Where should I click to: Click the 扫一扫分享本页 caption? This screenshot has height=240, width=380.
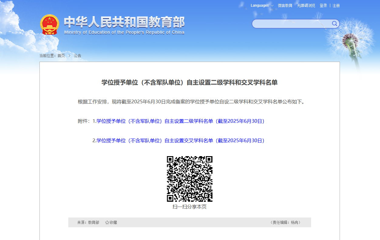pyautogui.click(x=190, y=207)
